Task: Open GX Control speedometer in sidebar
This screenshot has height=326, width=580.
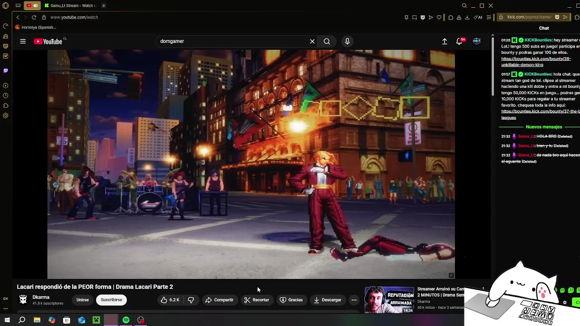Action: coord(5,26)
